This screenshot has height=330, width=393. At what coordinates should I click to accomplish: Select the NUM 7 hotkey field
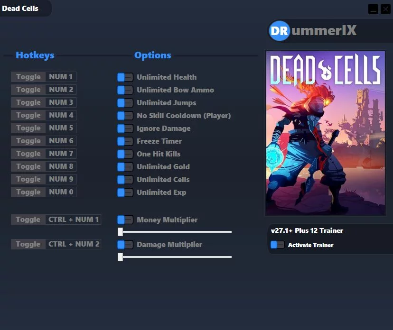pos(61,154)
